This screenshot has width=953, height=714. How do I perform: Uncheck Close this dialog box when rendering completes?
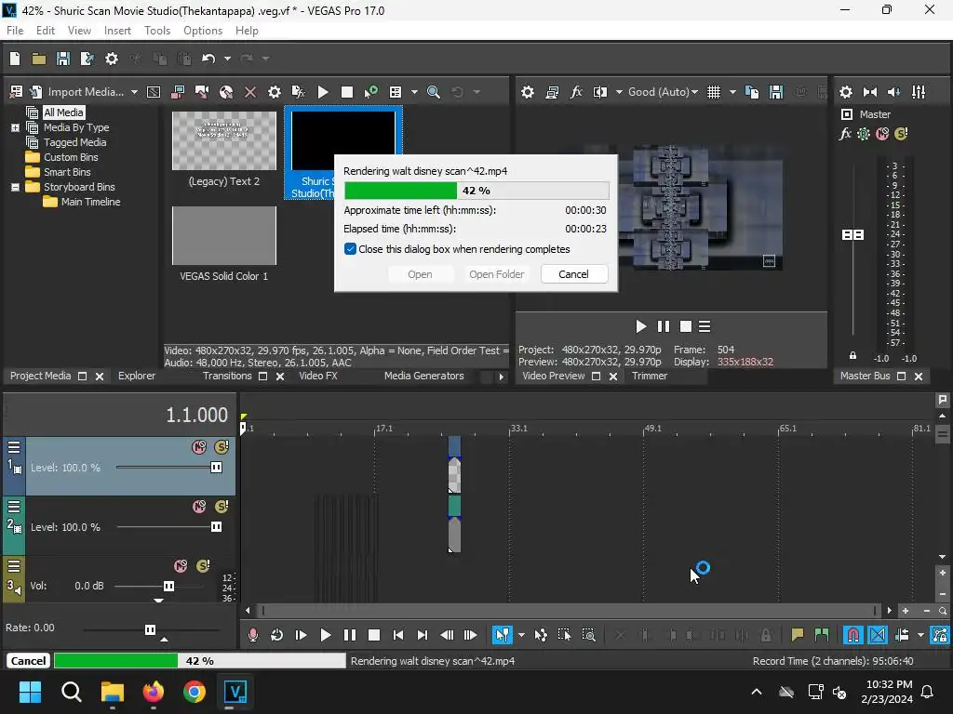tap(350, 249)
